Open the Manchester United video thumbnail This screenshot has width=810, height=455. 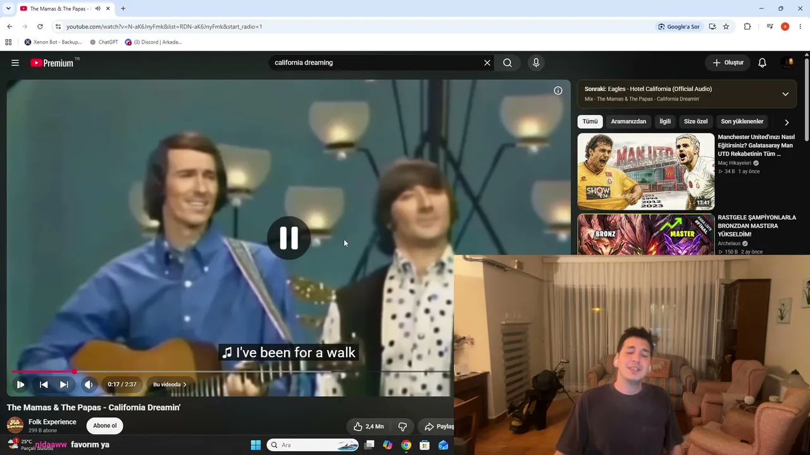(x=645, y=171)
